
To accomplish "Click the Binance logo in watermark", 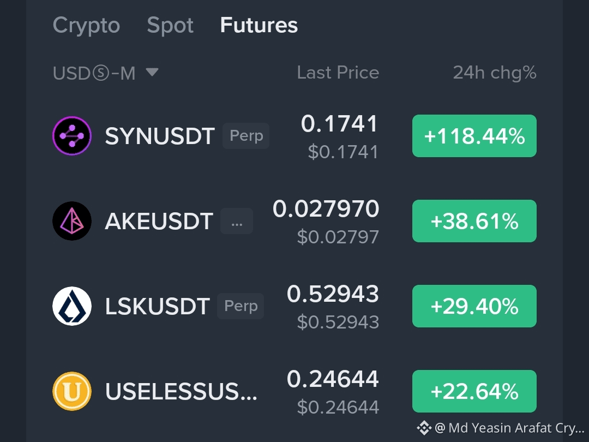I will 424,428.
